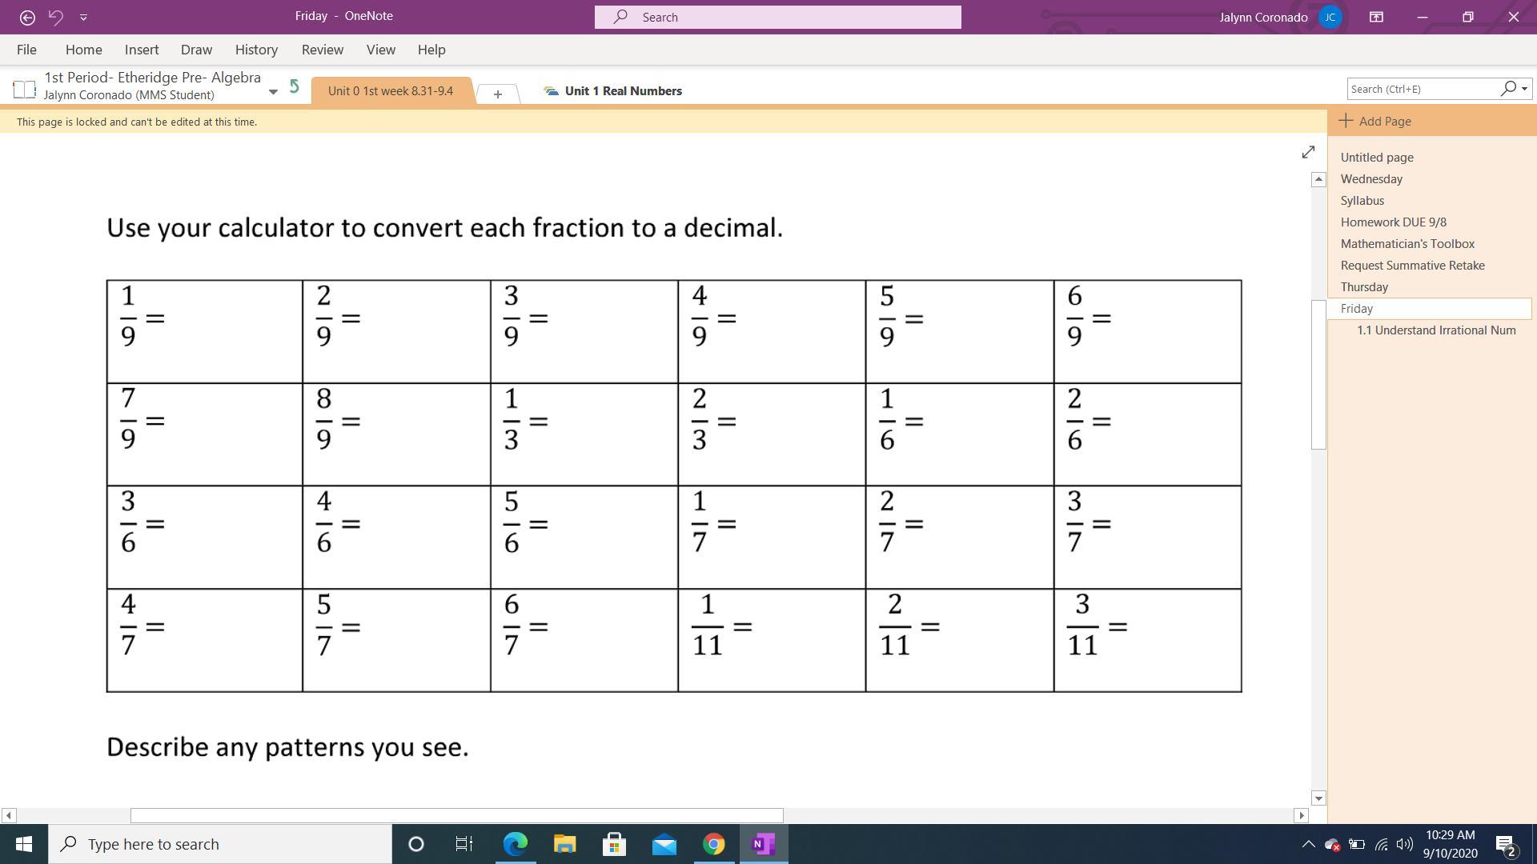Click the Unit 0 1st week 8.31-9.4 tab
This screenshot has width=1537, height=864.
point(390,90)
